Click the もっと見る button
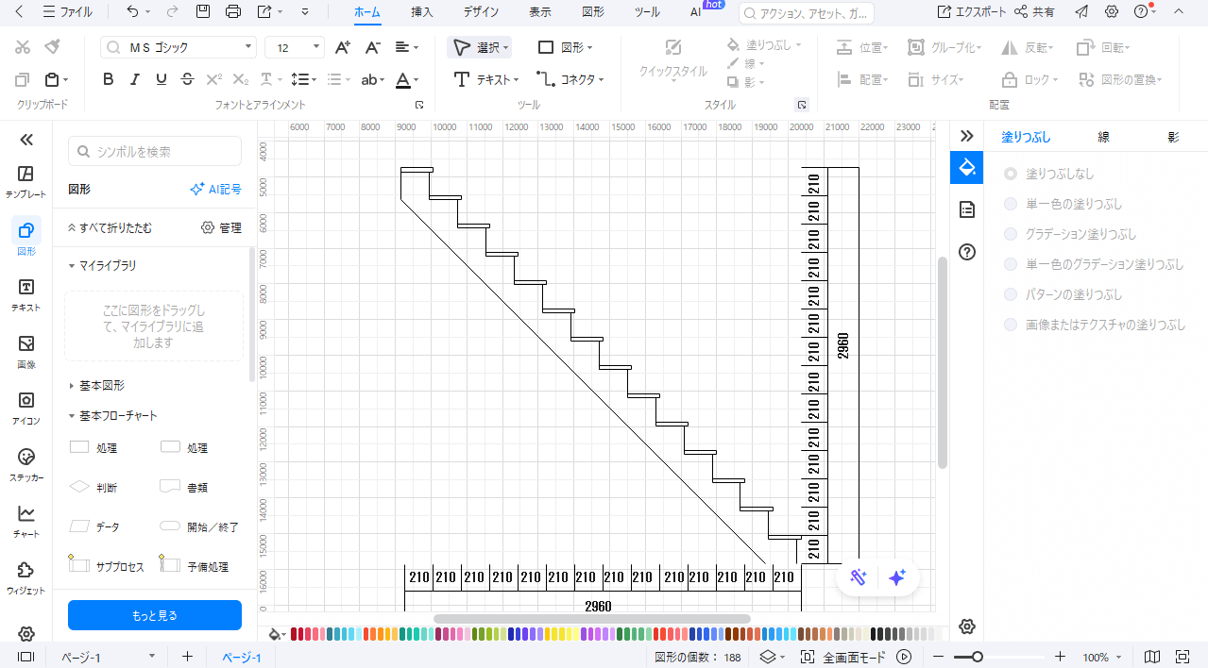The height and width of the screenshot is (668, 1208). (x=155, y=615)
